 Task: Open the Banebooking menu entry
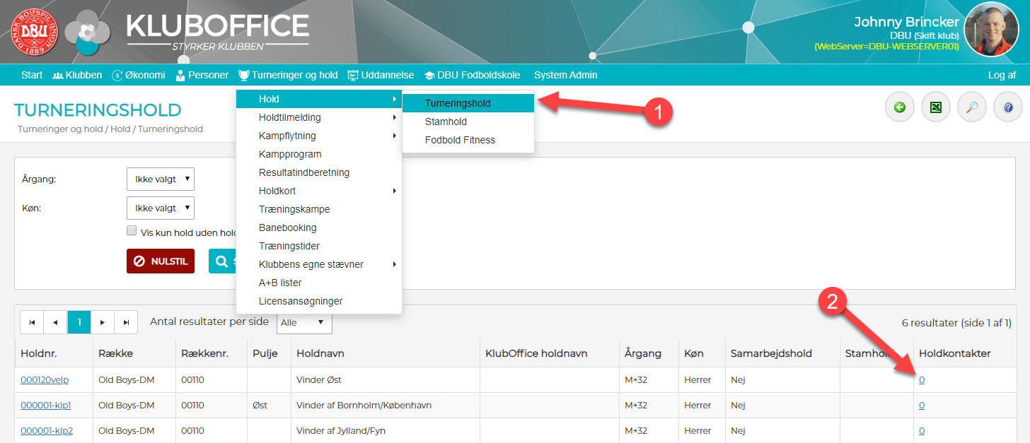tap(319, 228)
